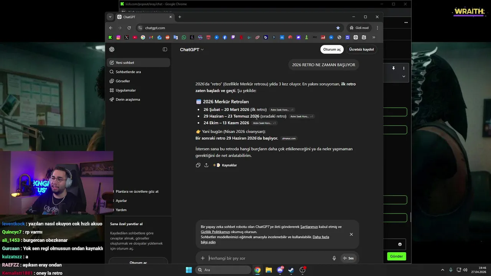
Task: Open Chrome three-dot menu
Action: [x=377, y=28]
